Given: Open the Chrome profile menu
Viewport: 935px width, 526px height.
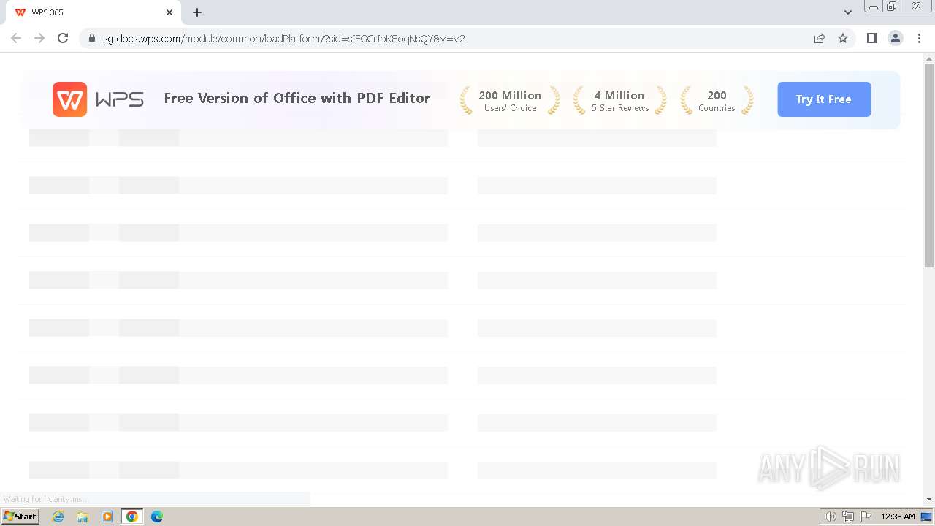Looking at the screenshot, I should pyautogui.click(x=895, y=38).
